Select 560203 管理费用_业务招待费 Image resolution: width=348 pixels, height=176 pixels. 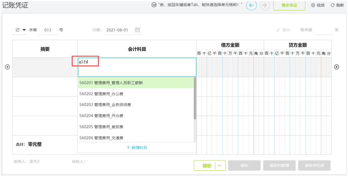136,105
